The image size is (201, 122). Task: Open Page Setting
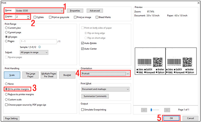[x=11, y=119]
